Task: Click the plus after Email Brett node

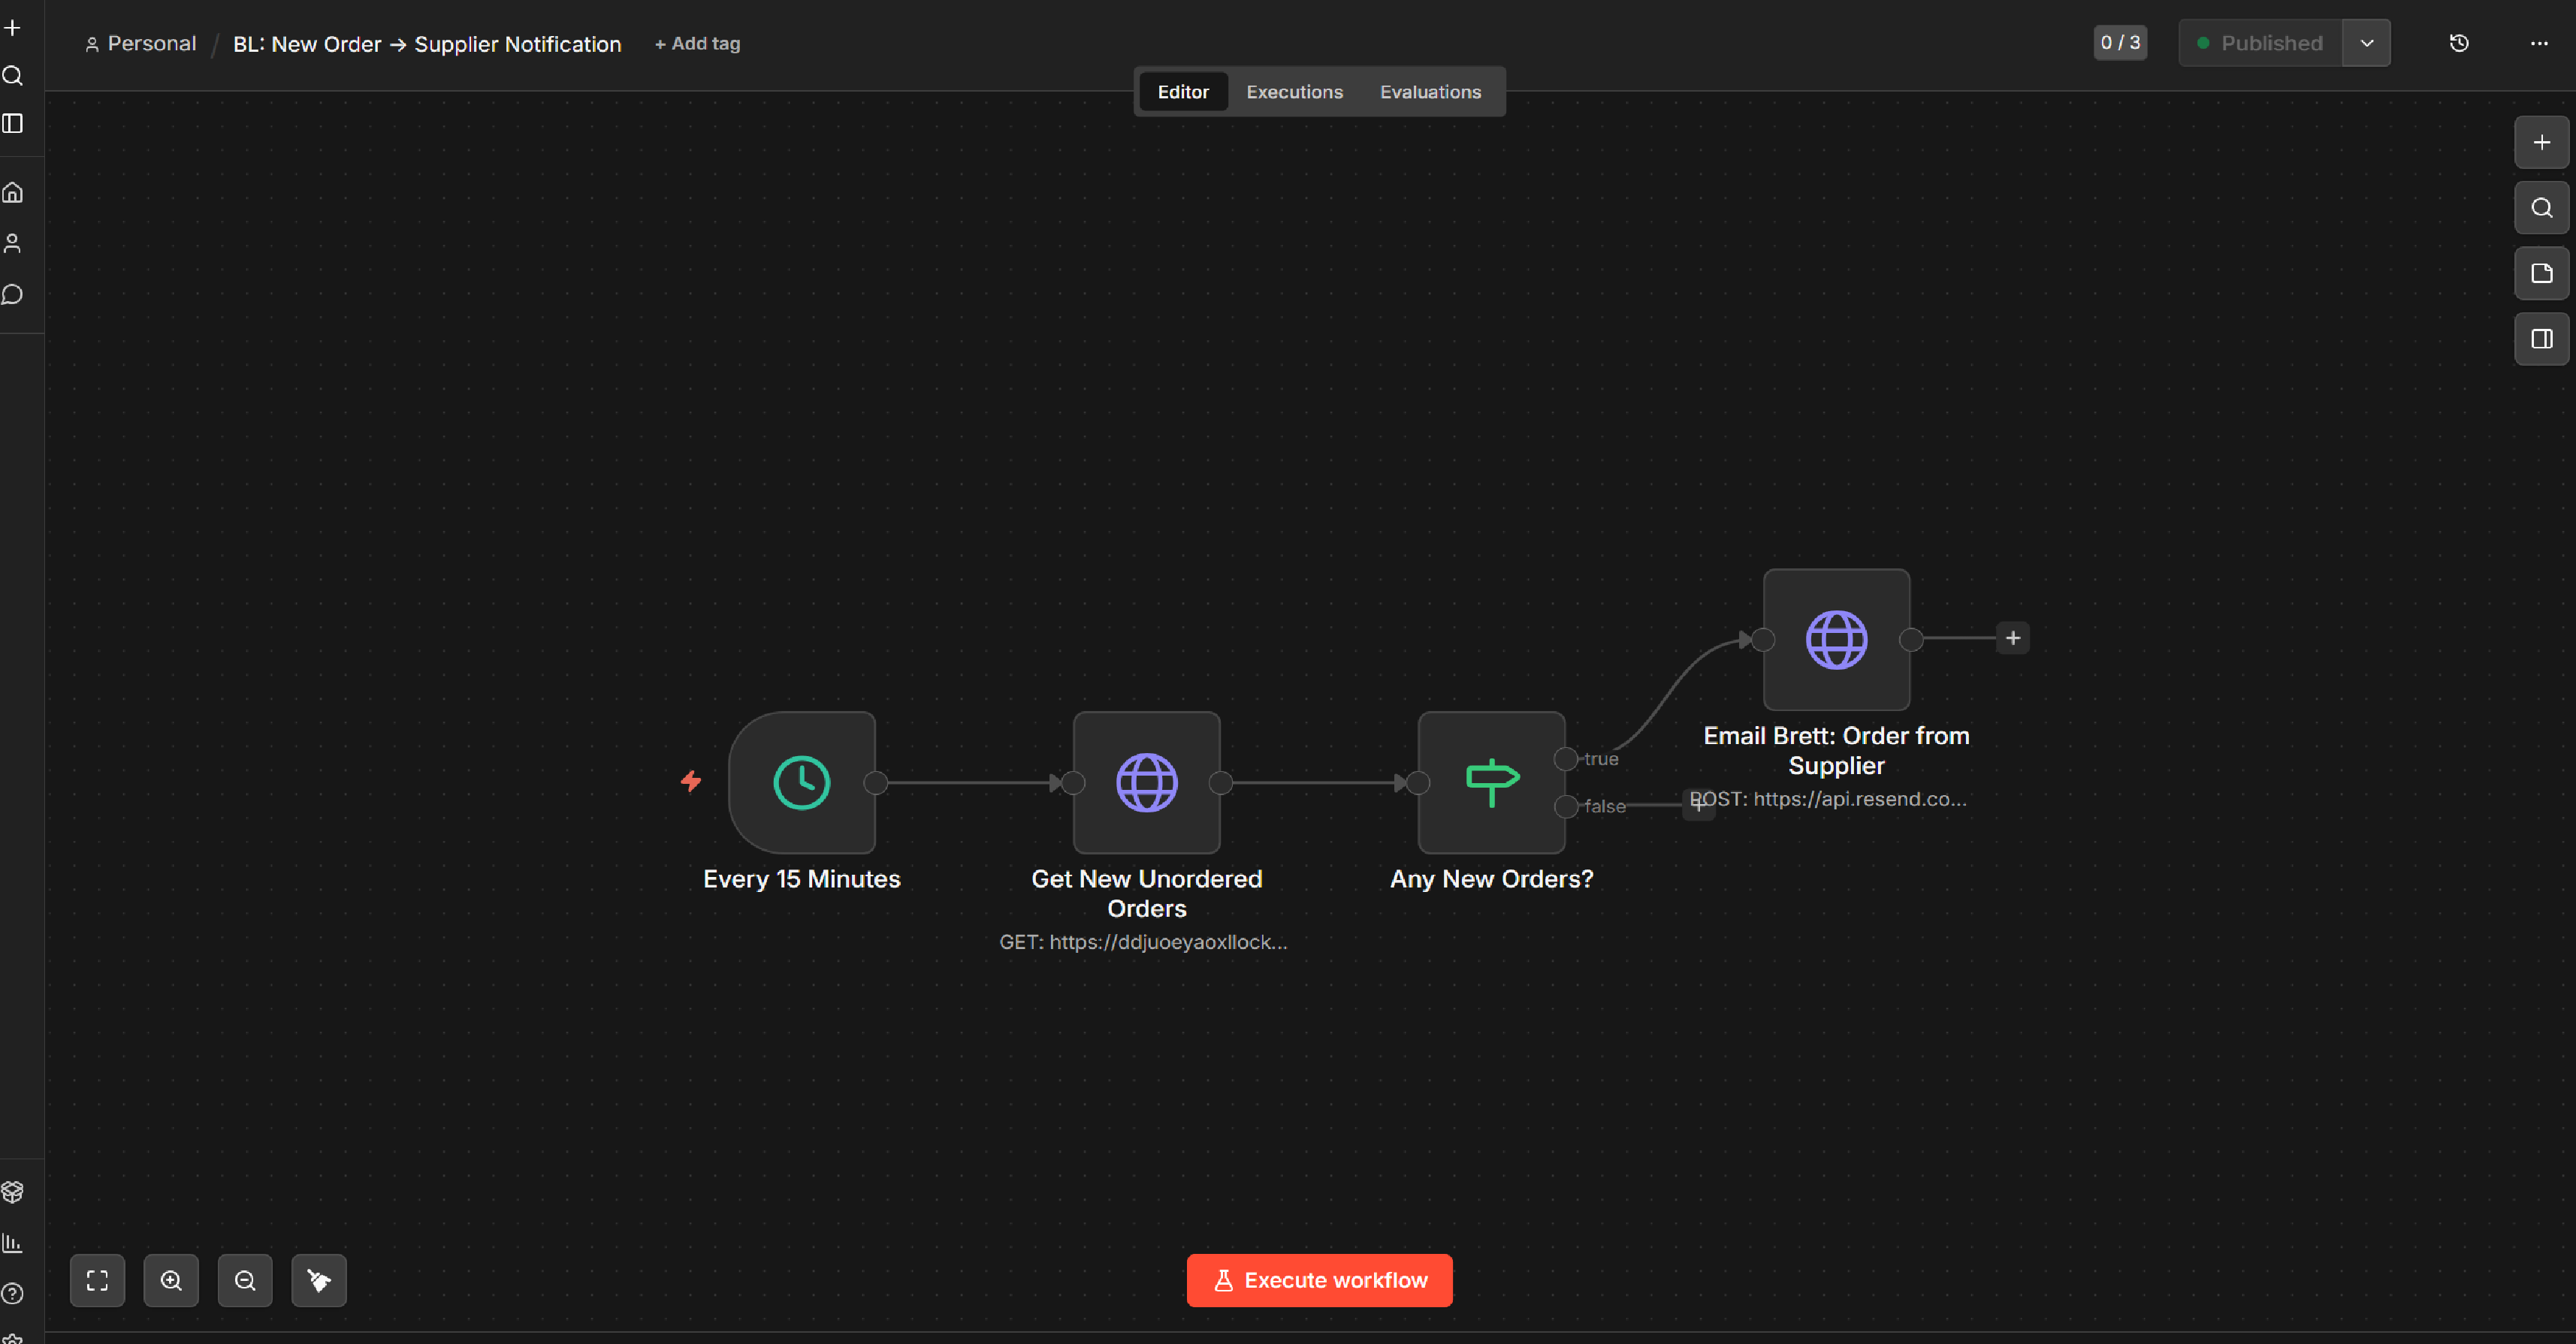Action: 2013,638
